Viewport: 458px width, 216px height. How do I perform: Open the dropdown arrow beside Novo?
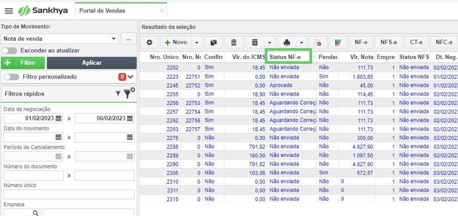click(197, 42)
